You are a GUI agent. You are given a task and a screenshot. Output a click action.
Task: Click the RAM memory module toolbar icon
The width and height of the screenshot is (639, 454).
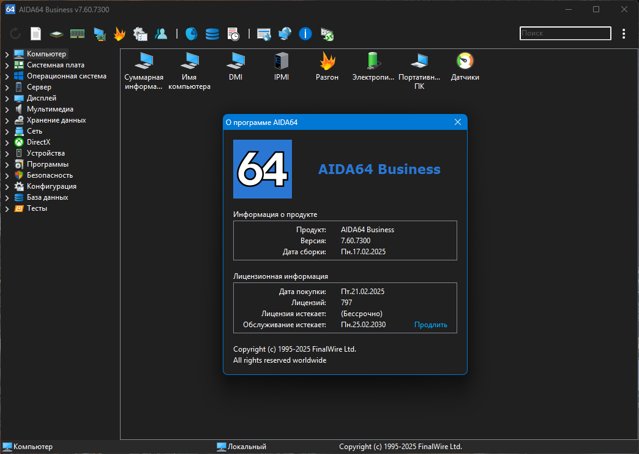(78, 34)
